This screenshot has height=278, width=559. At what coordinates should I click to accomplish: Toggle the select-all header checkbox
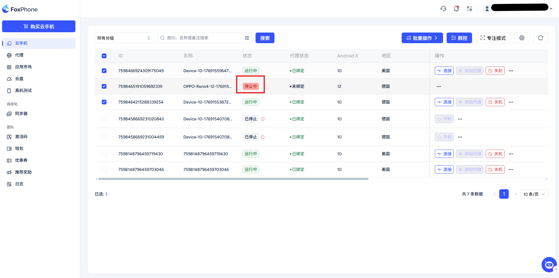coord(104,56)
